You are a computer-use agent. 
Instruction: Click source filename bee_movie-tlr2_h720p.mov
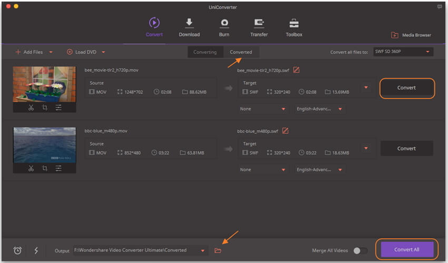(111, 70)
